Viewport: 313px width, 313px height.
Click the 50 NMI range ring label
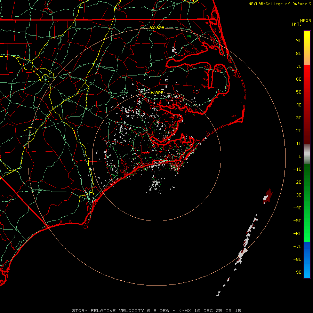pyautogui.click(x=156, y=92)
